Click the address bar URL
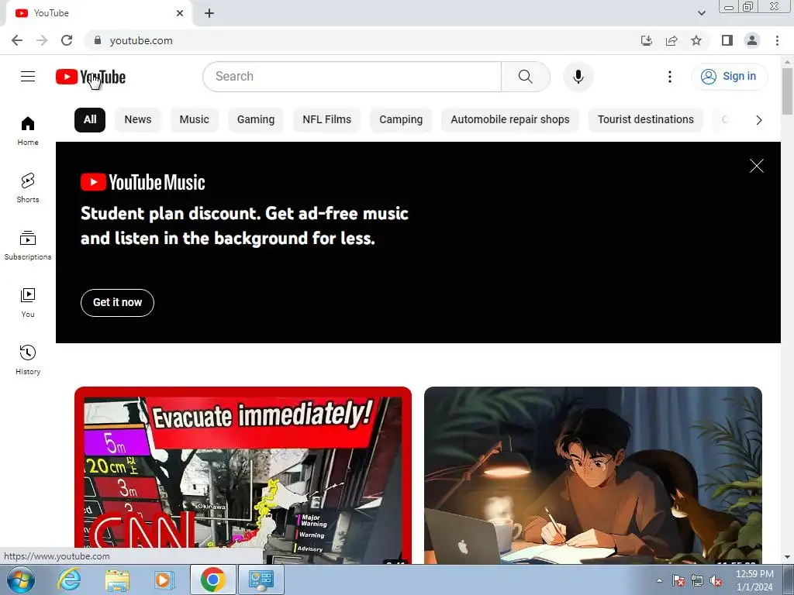The image size is (794, 595). (x=141, y=40)
